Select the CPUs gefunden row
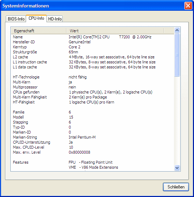 coord(93,92)
